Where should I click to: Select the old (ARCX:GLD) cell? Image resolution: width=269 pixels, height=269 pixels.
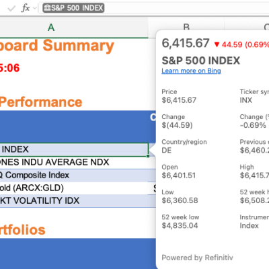[x=74, y=188]
